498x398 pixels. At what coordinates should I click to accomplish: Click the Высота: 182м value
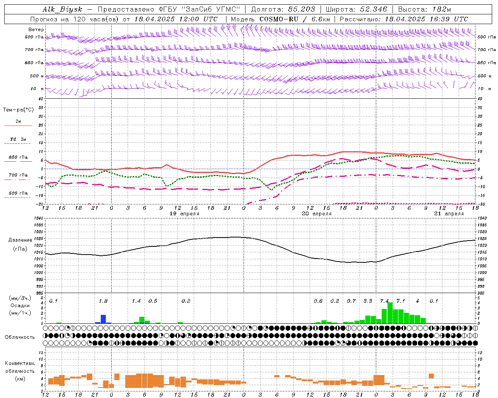(424, 10)
